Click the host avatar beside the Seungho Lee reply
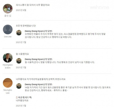Screen dimensions: 114x109 click(x=19, y=86)
